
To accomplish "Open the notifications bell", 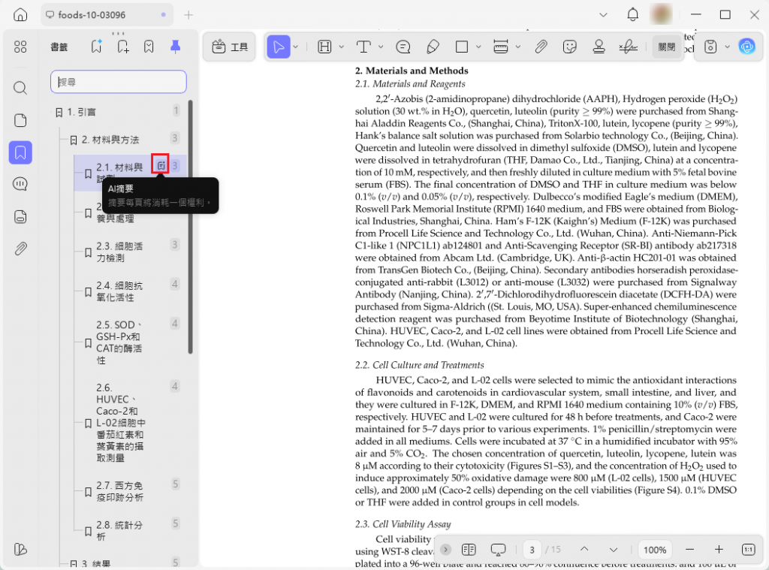I will (632, 15).
